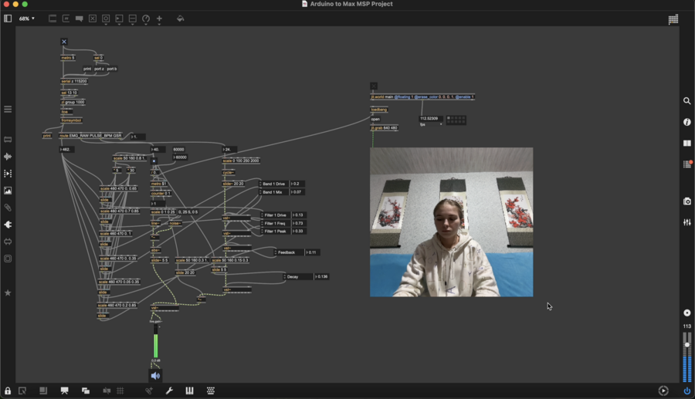
Task: Expand the Filter 1 Freq parameter menu
Action: click(276, 223)
